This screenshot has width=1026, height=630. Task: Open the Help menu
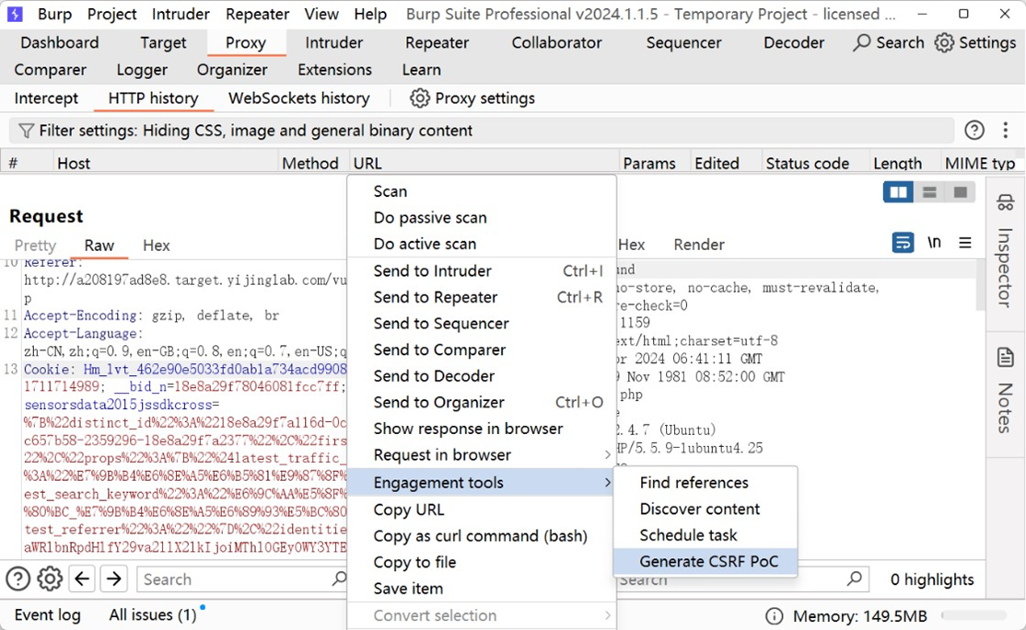370,14
